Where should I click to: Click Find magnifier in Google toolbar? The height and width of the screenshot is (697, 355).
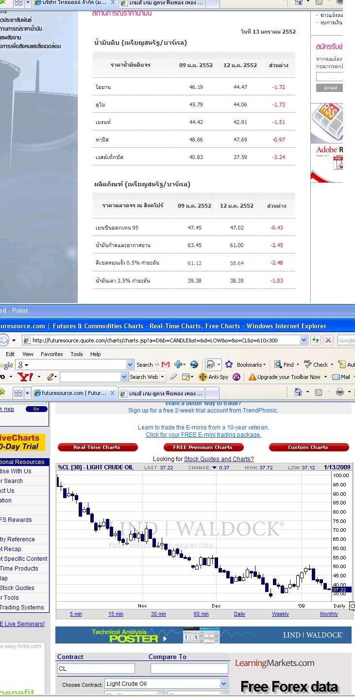[278, 364]
